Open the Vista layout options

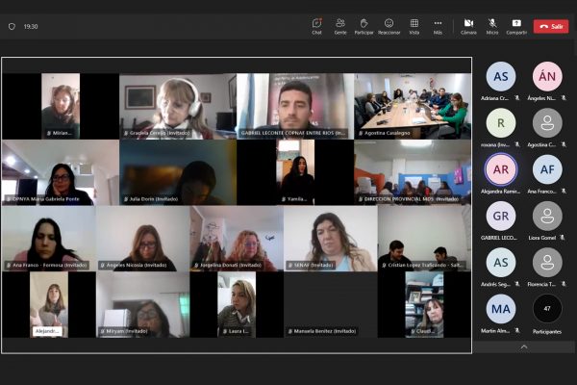pyautogui.click(x=414, y=25)
